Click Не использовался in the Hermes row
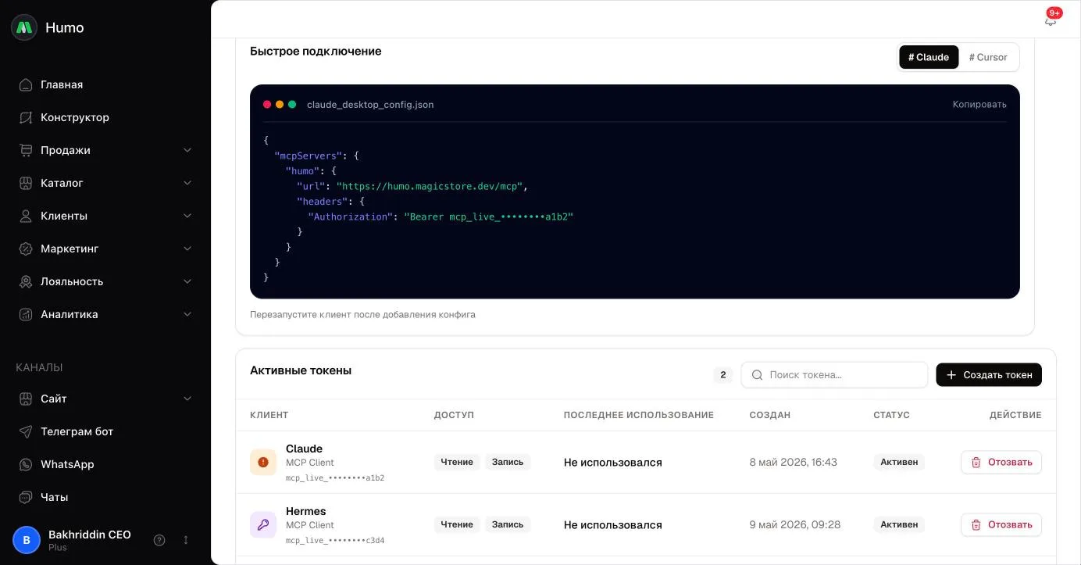 (x=613, y=525)
